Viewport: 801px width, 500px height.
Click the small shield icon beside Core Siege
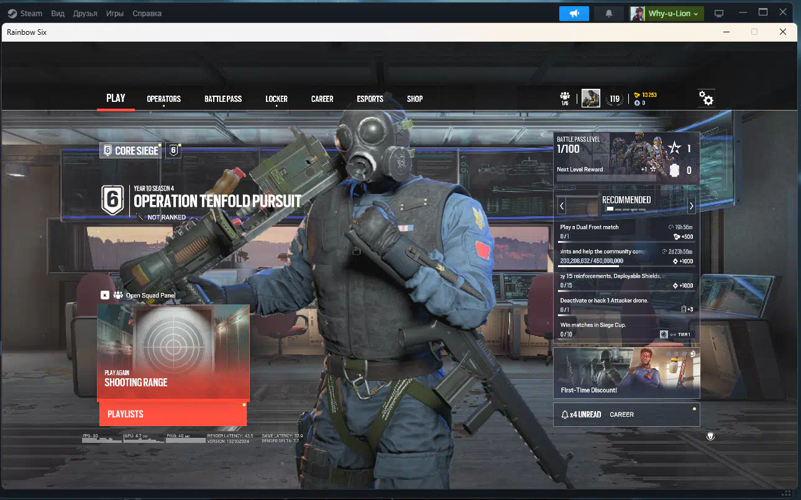click(x=174, y=150)
